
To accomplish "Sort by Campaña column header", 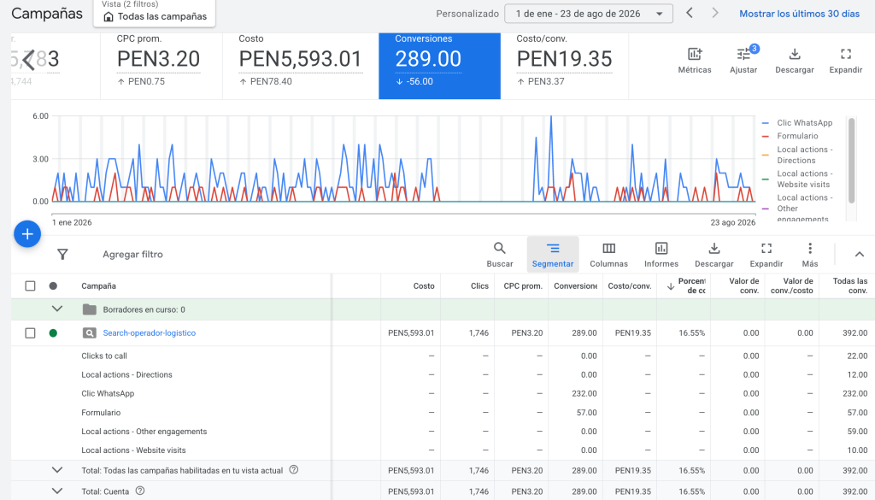I will [99, 285].
